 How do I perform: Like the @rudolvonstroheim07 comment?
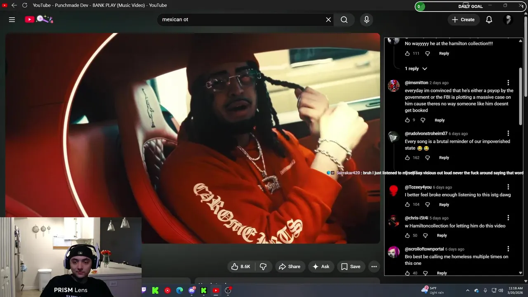(407, 158)
